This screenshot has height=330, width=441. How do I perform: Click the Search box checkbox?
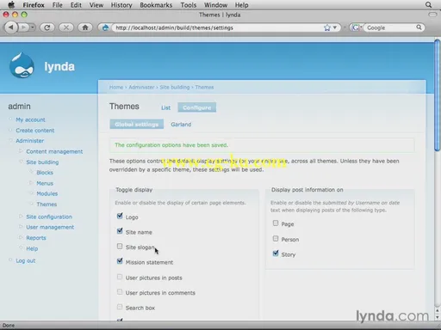120,307
